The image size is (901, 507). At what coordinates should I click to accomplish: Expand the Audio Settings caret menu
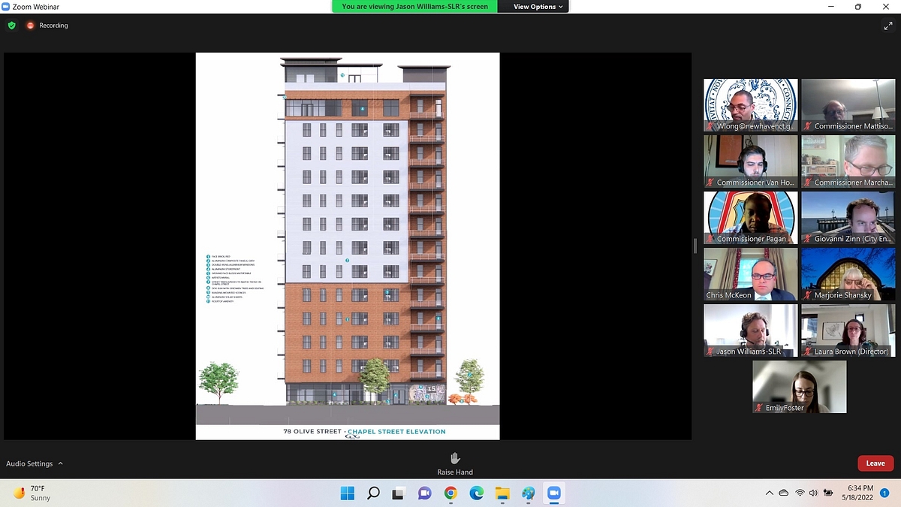[61, 463]
